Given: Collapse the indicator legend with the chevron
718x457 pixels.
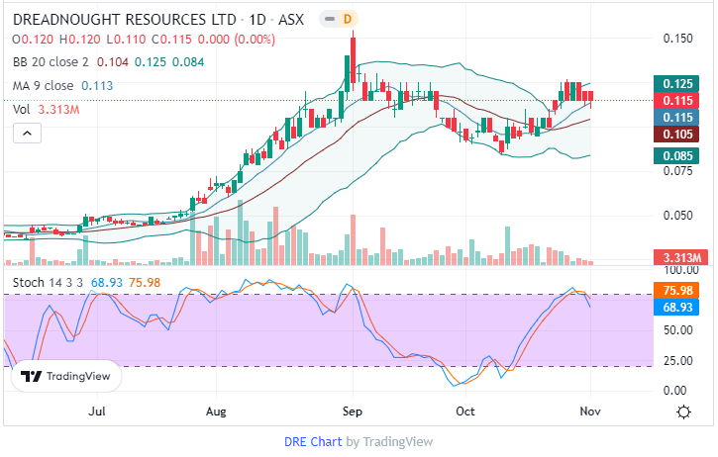Looking at the screenshot, I should (x=25, y=132).
